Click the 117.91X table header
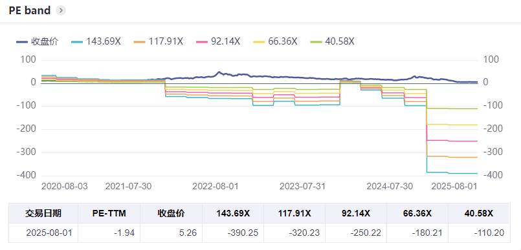The width and height of the screenshot is (521, 250). point(294,213)
